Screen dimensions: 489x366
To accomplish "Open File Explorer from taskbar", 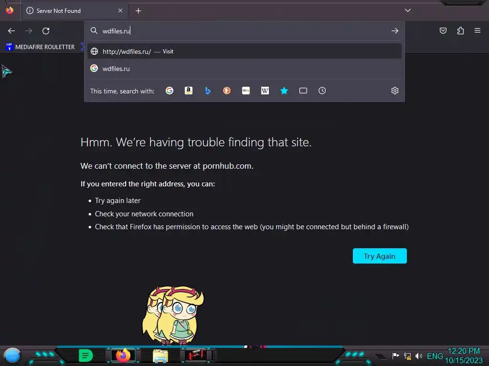I will [160, 356].
